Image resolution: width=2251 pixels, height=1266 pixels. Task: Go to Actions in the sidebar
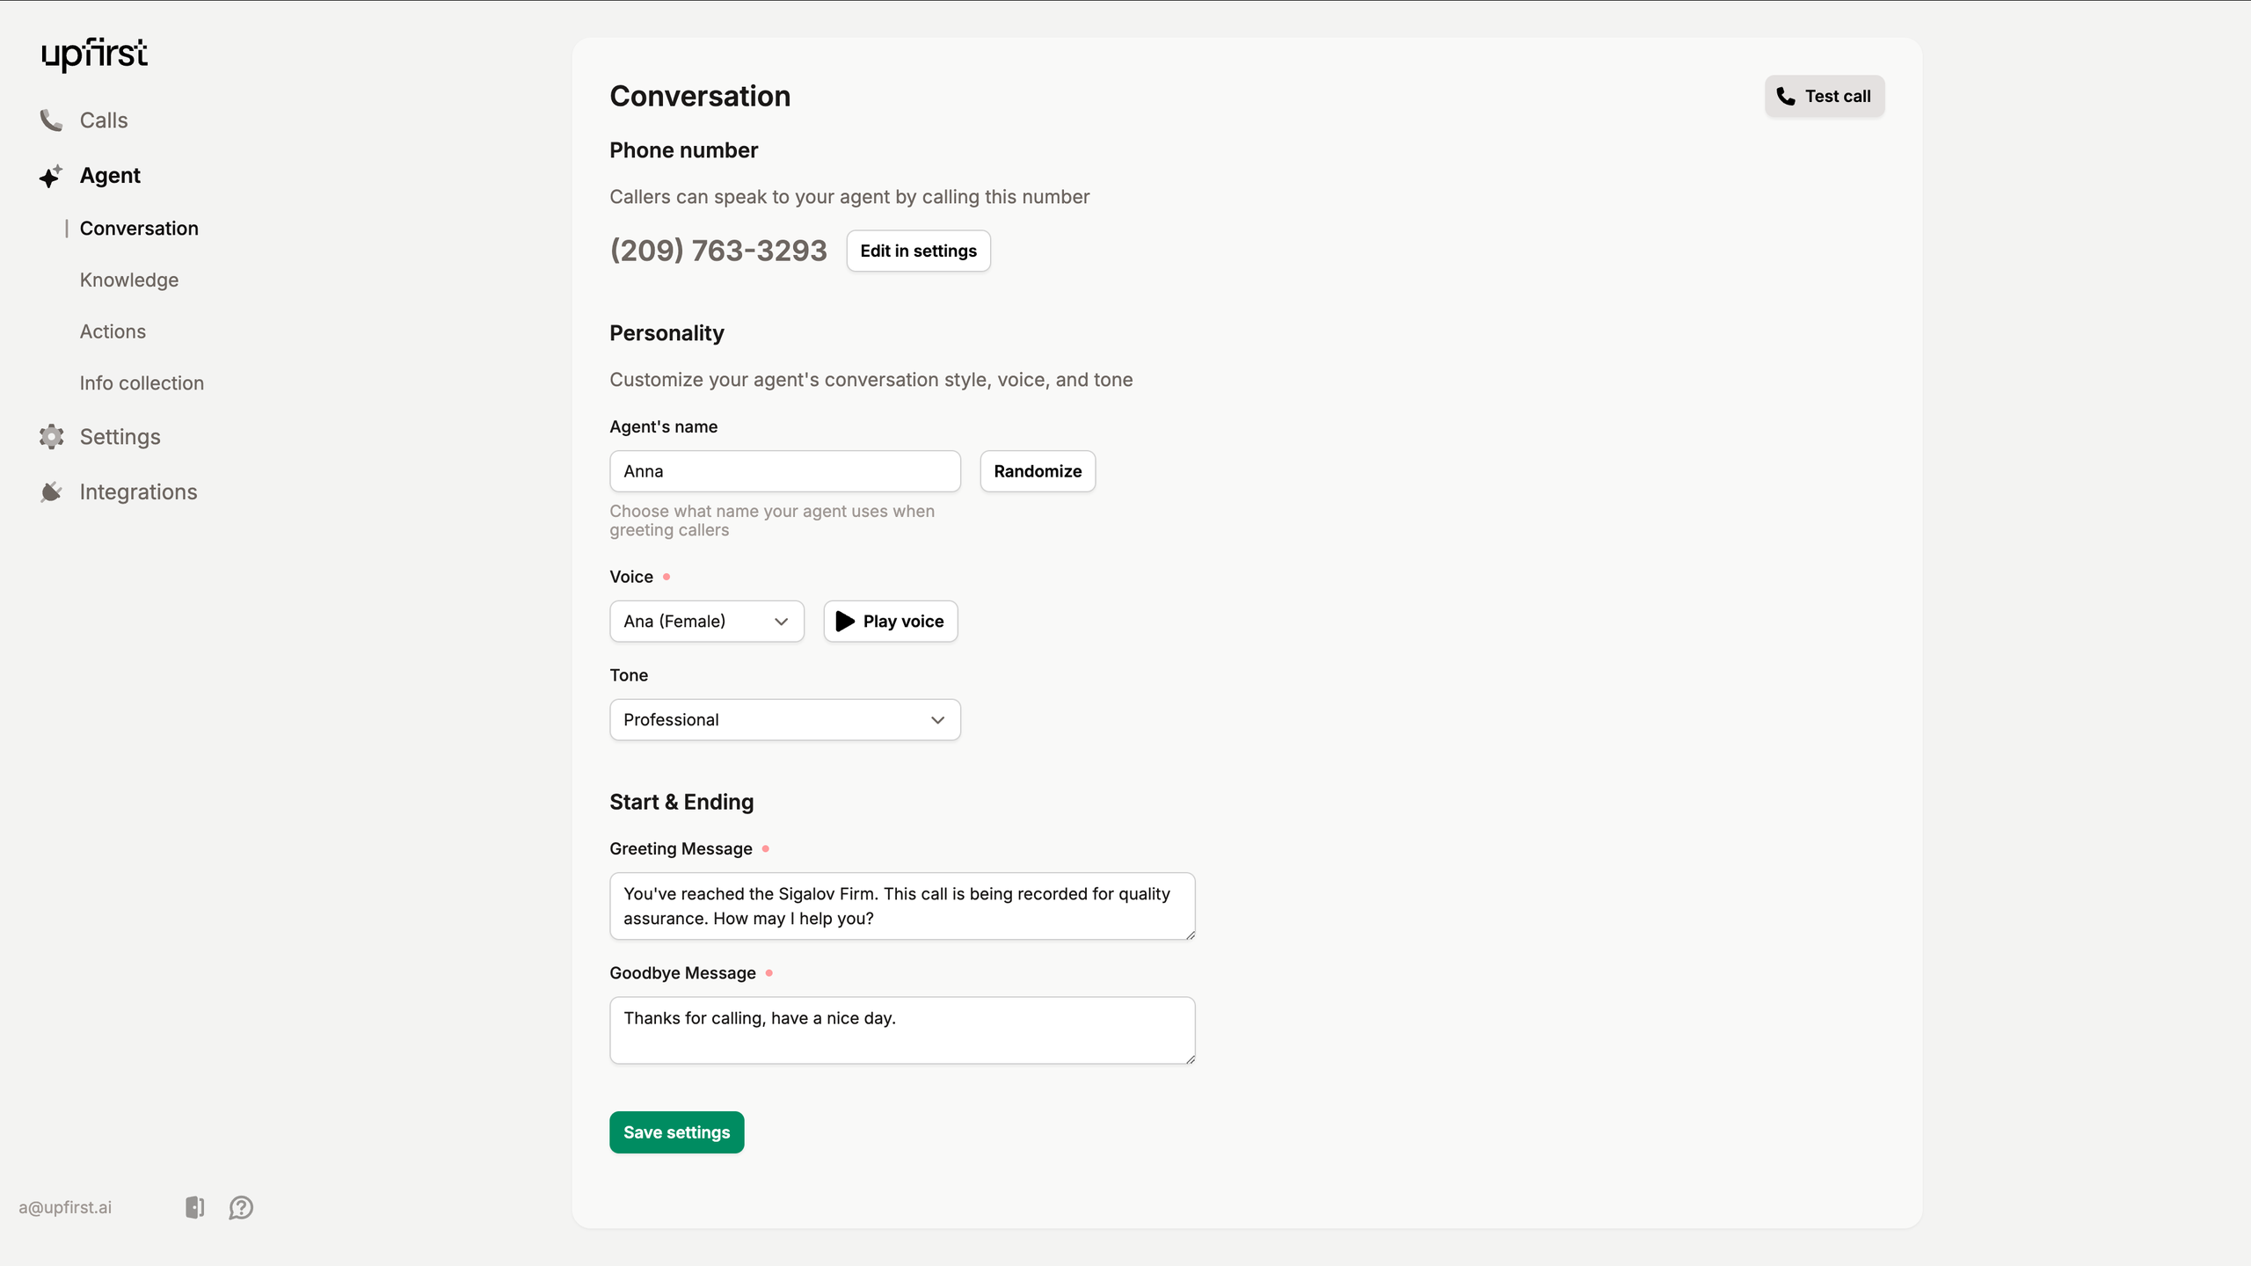coord(113,331)
